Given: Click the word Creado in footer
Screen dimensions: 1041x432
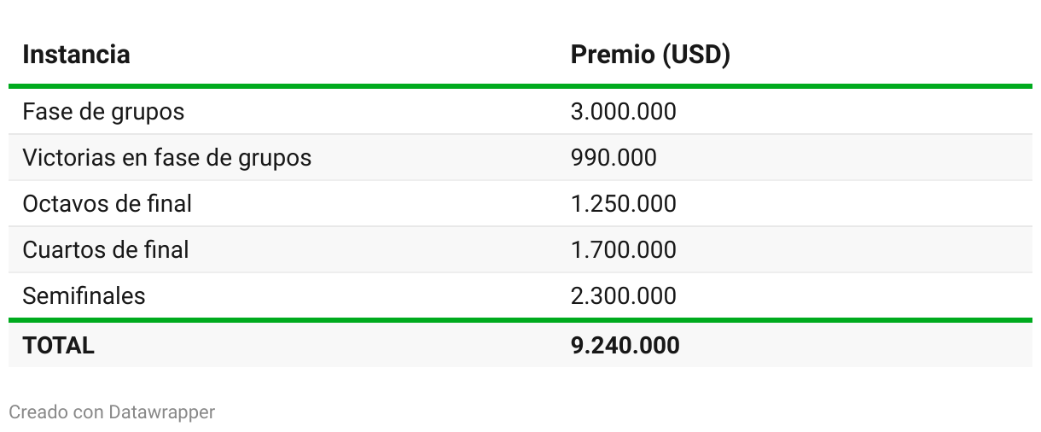Looking at the screenshot, I should click(x=38, y=412).
